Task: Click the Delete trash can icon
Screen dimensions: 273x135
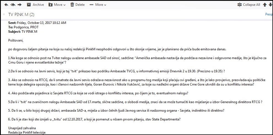Action: 72,5
